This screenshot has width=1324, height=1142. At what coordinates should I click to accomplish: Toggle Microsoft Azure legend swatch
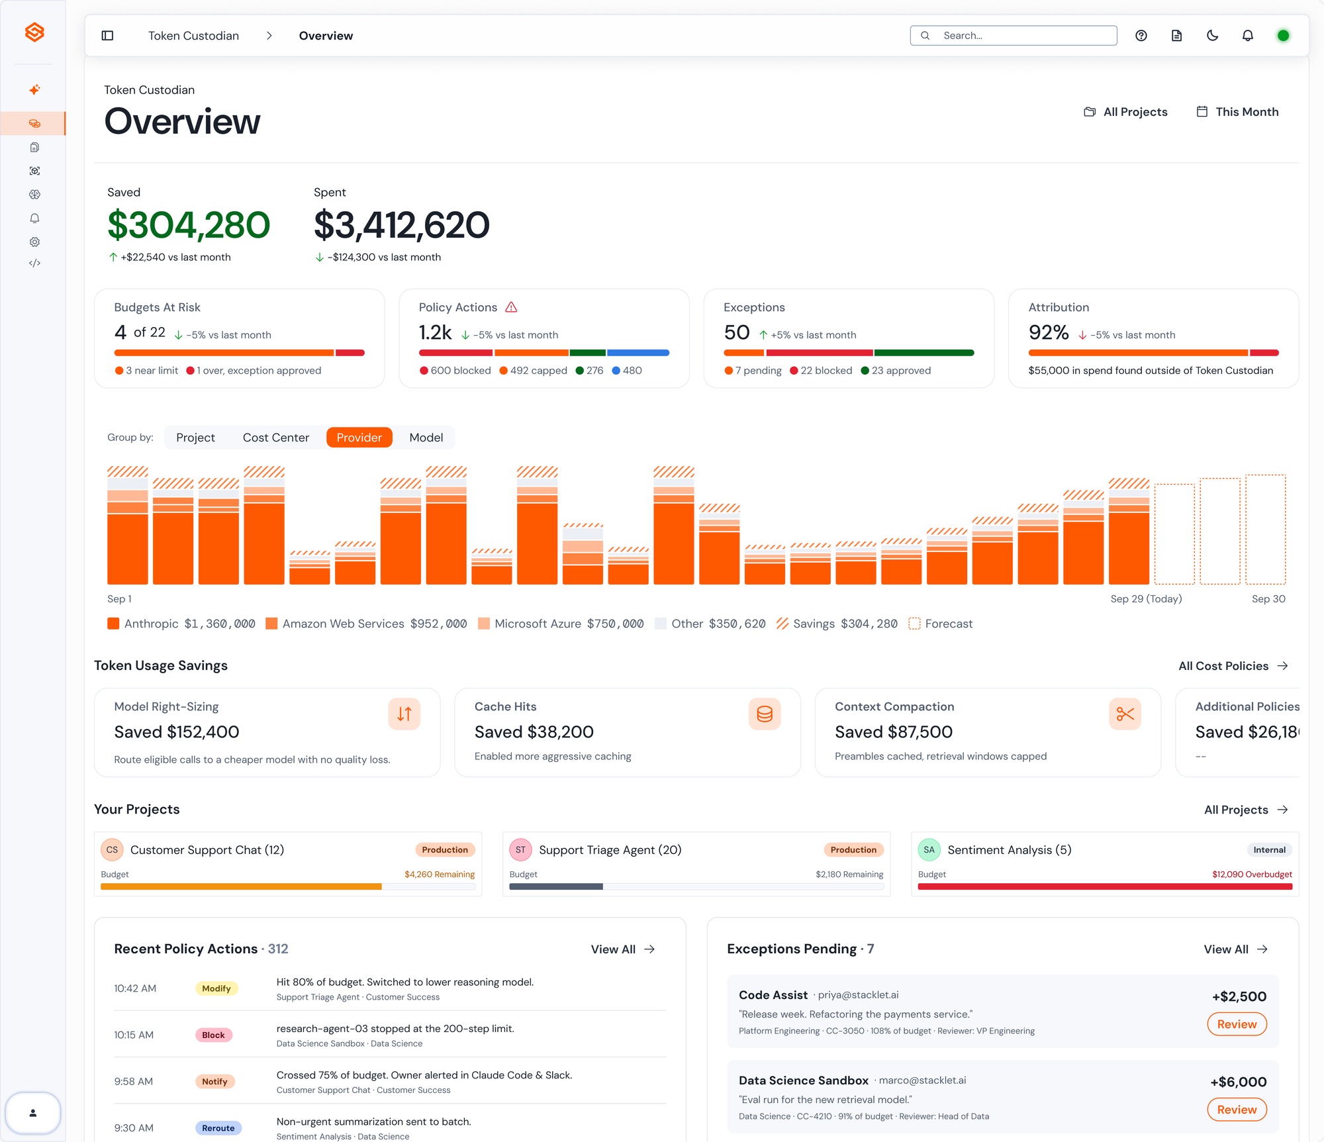[x=484, y=624]
